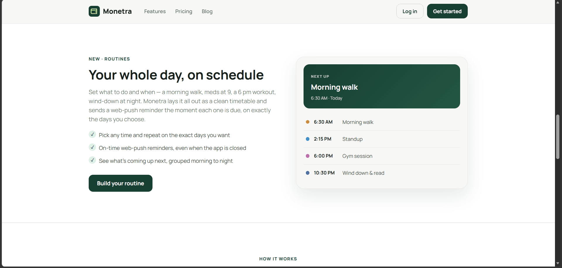Open the Features nav link

click(155, 11)
